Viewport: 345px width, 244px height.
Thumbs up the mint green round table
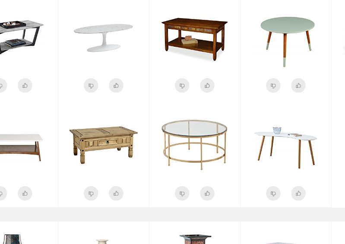[298, 86]
